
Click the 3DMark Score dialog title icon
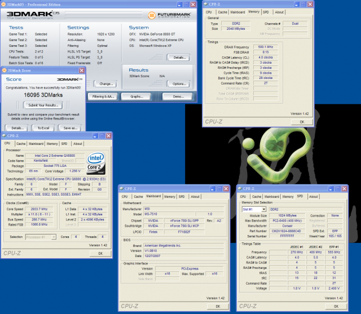coord(4,70)
